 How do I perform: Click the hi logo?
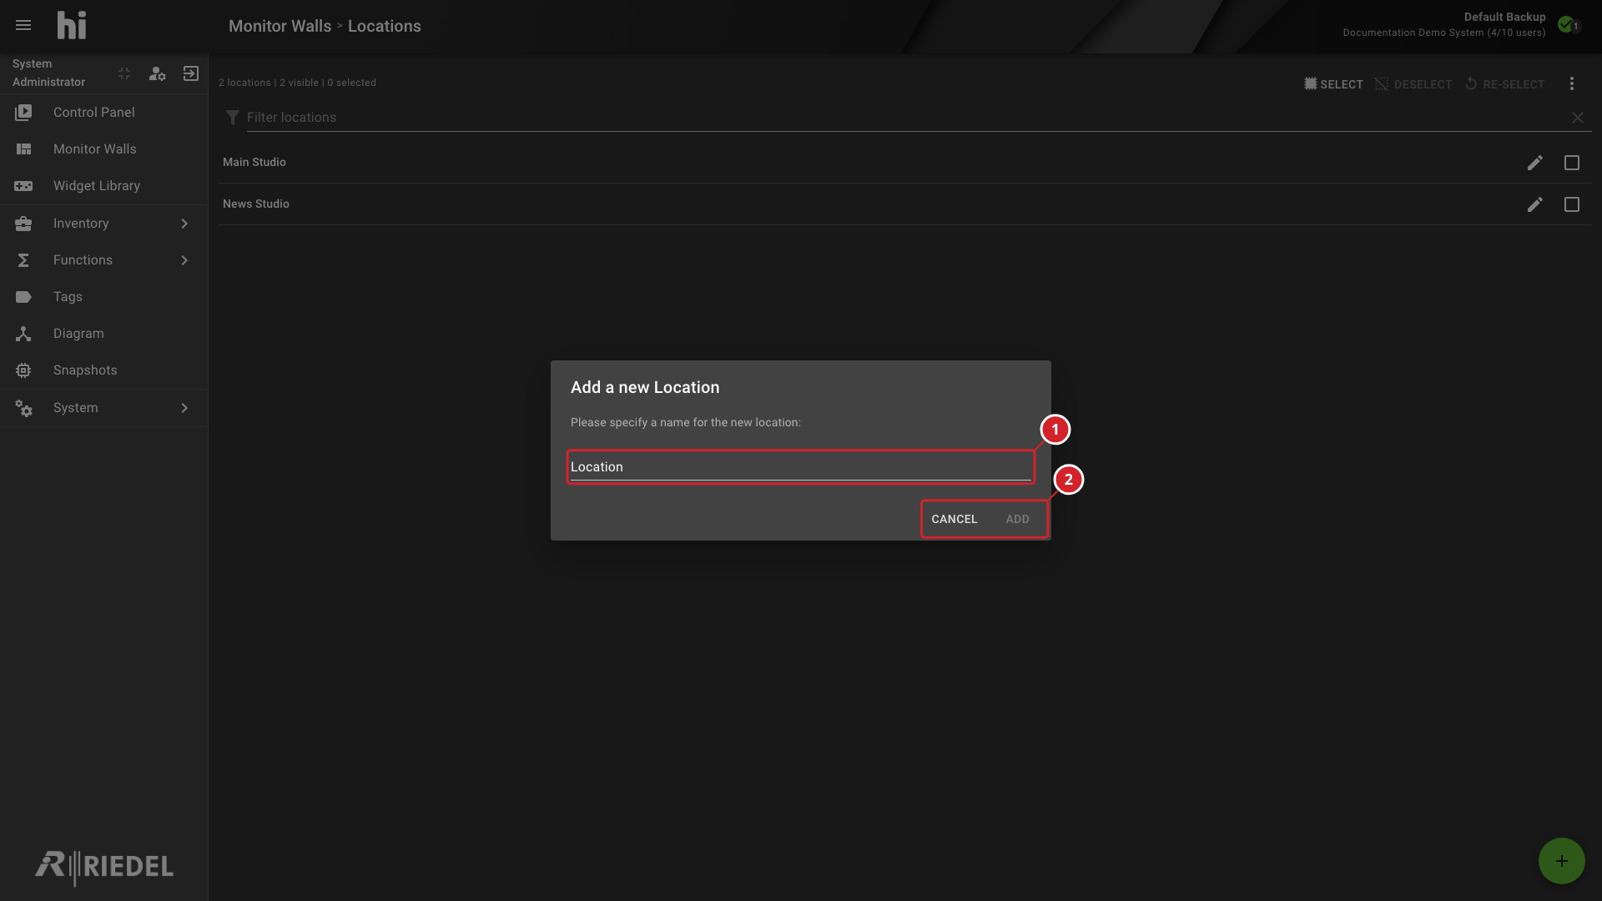tap(72, 25)
